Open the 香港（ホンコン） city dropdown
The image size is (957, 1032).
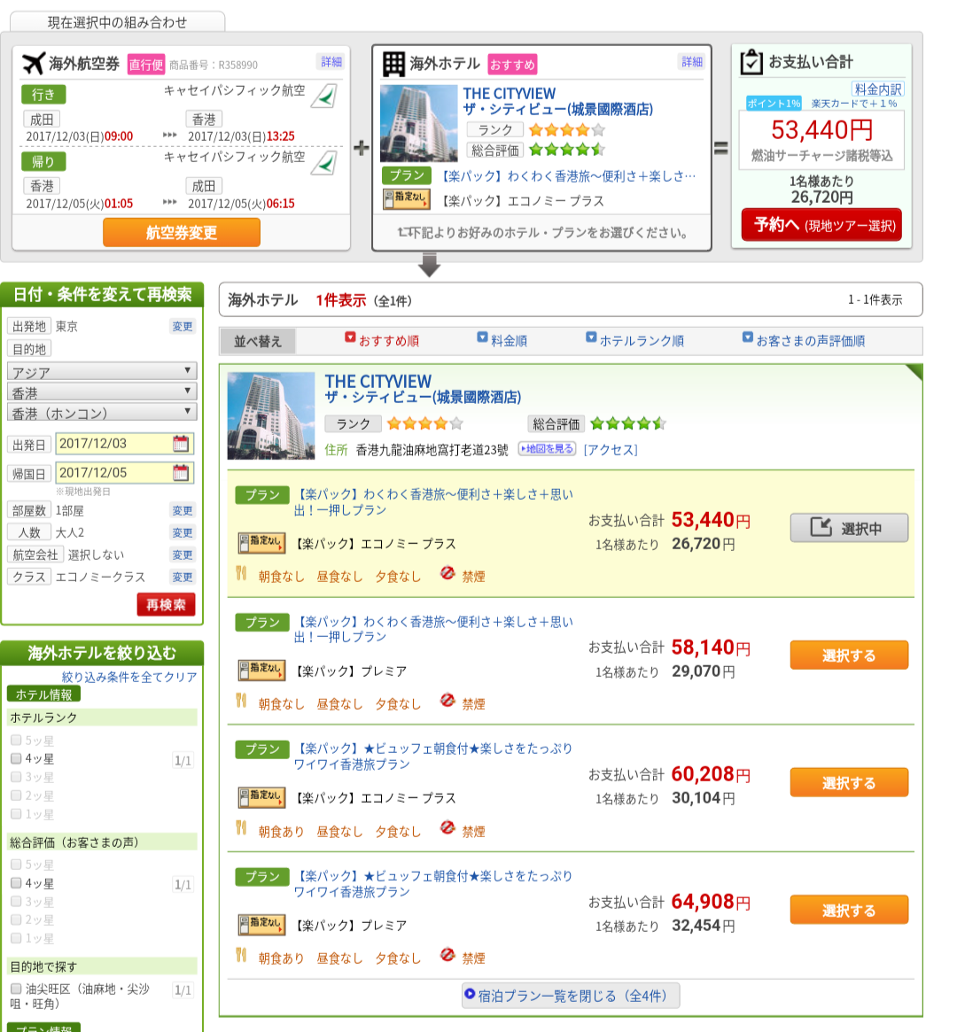coord(102,412)
